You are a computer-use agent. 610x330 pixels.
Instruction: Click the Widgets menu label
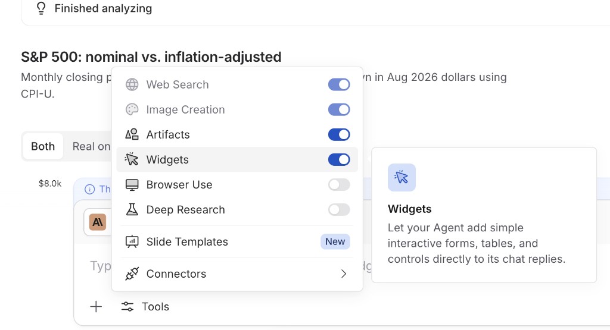coord(167,159)
